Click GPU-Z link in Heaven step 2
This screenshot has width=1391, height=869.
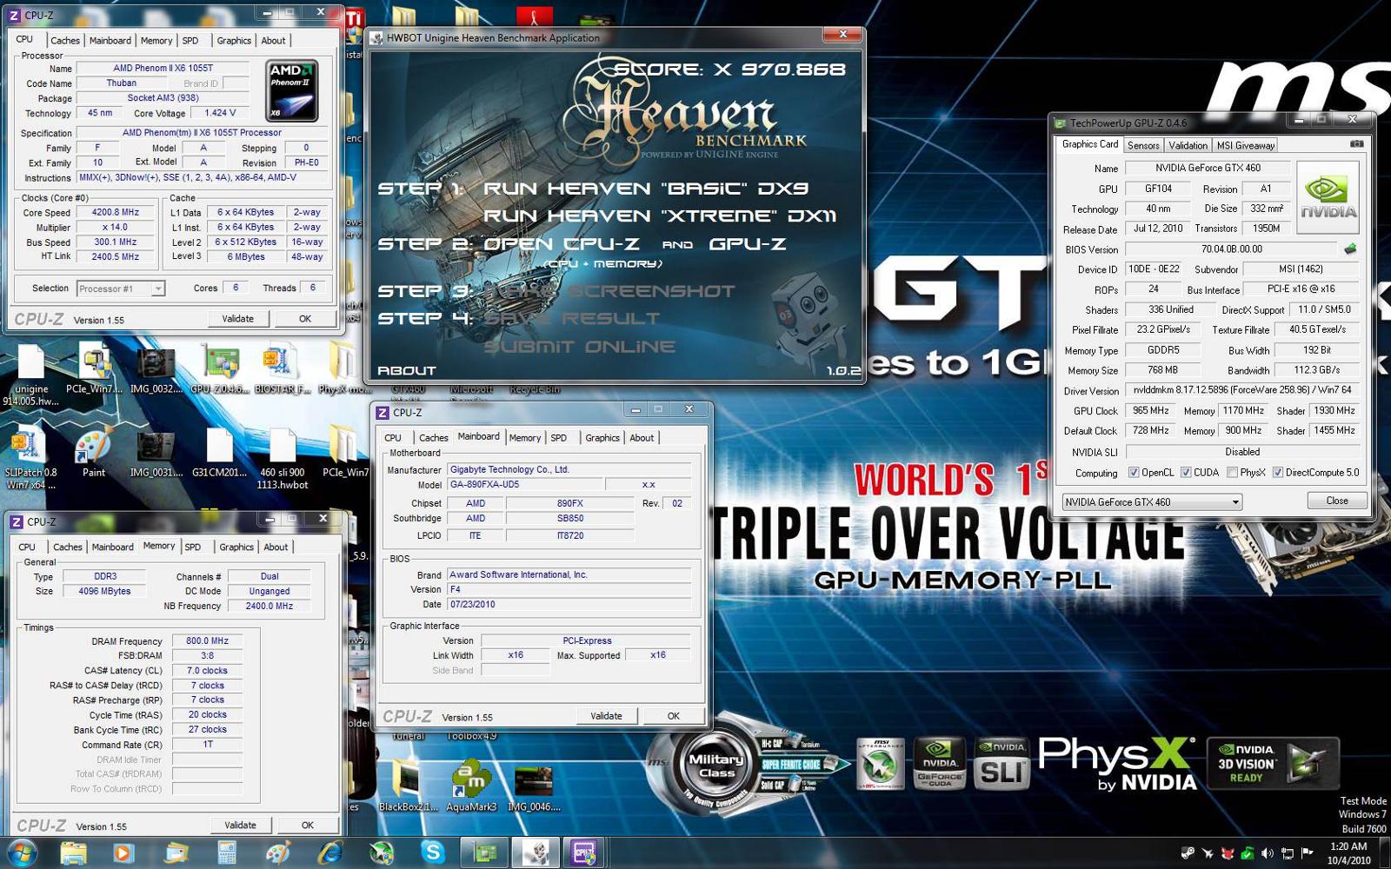748,244
